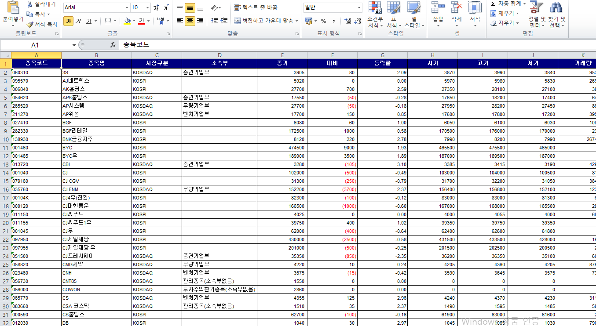Open Find & Select (찾기 및 선택) binoculars
Viewport: 596px width, 326px height.
coord(557,14)
